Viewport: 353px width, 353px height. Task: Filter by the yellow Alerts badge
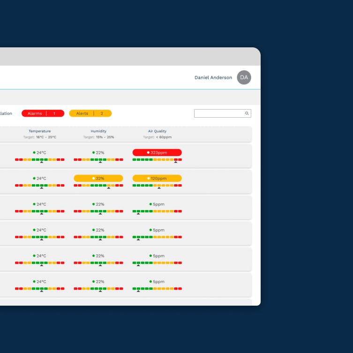pyautogui.click(x=90, y=113)
